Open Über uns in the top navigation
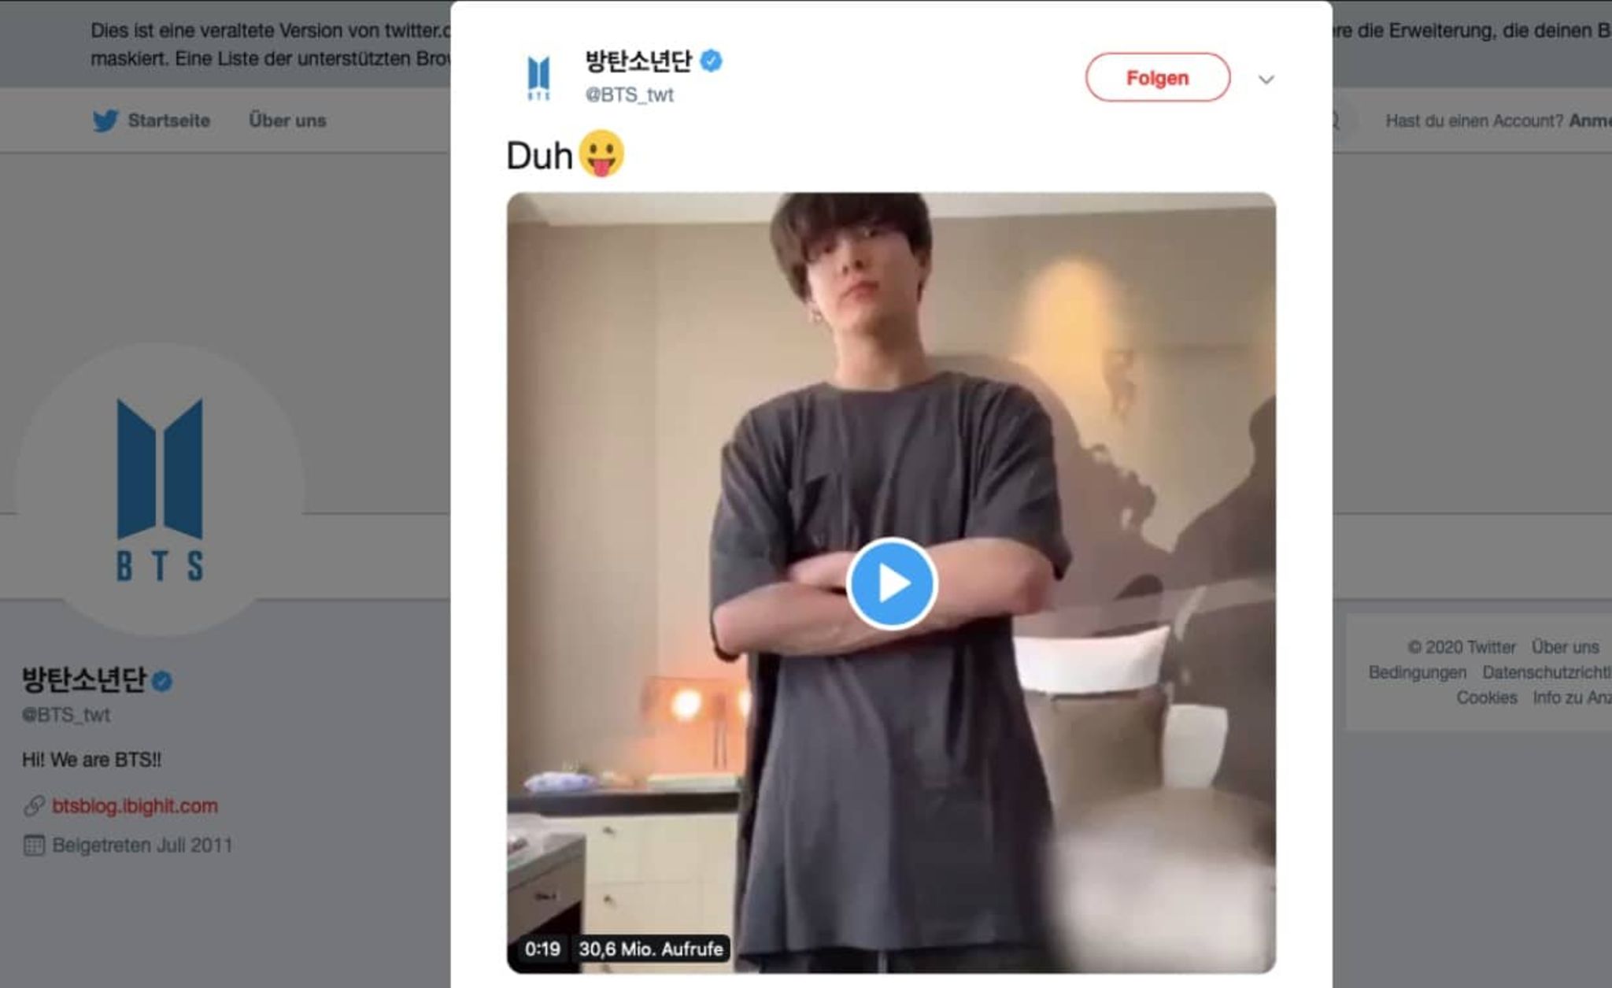Image resolution: width=1612 pixels, height=988 pixels. pyautogui.click(x=287, y=120)
